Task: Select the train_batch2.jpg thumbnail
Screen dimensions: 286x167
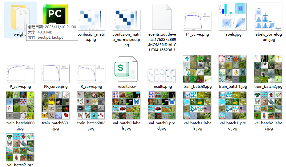Action: coord(268,69)
